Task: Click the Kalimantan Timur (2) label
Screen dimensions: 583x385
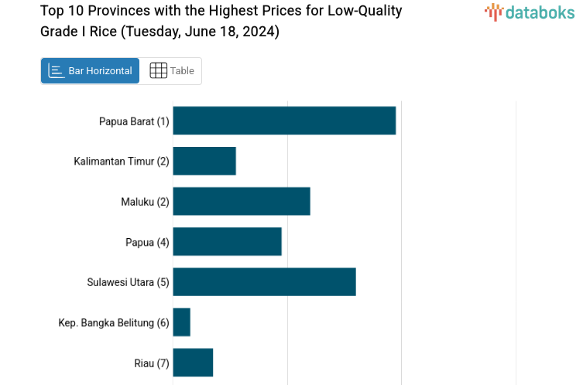Action: 122,162
